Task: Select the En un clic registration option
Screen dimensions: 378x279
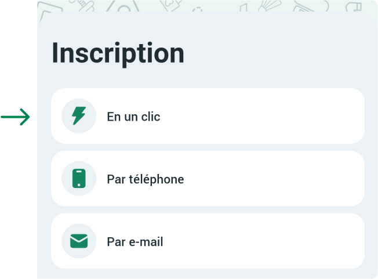Action: [x=208, y=116]
